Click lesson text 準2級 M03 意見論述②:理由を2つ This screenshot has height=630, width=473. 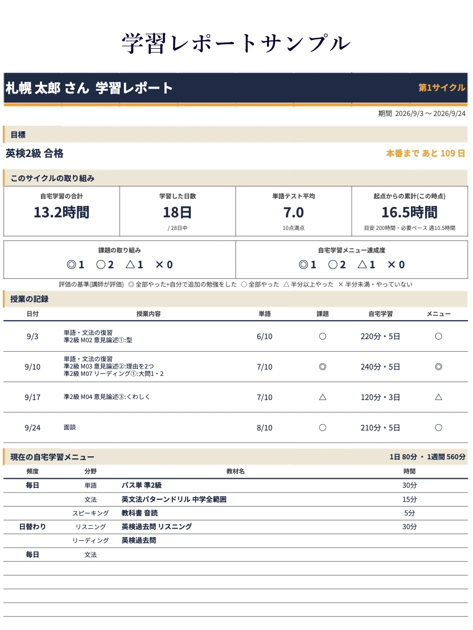coord(109,366)
